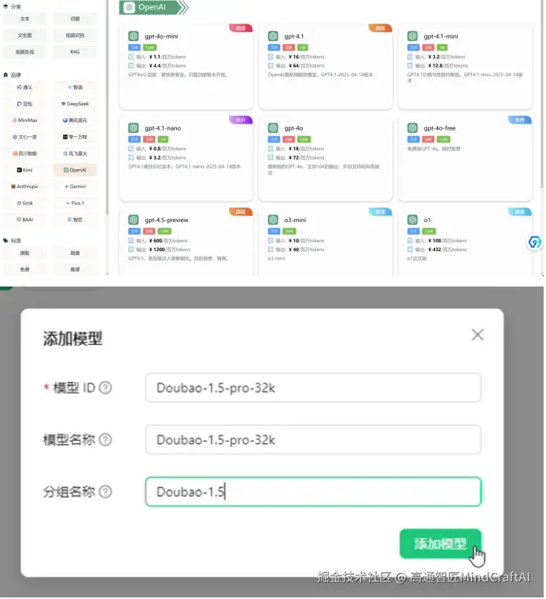546x599 pixels.
Task: Open the floating blue assistant icon at right edge
Action: pos(534,242)
